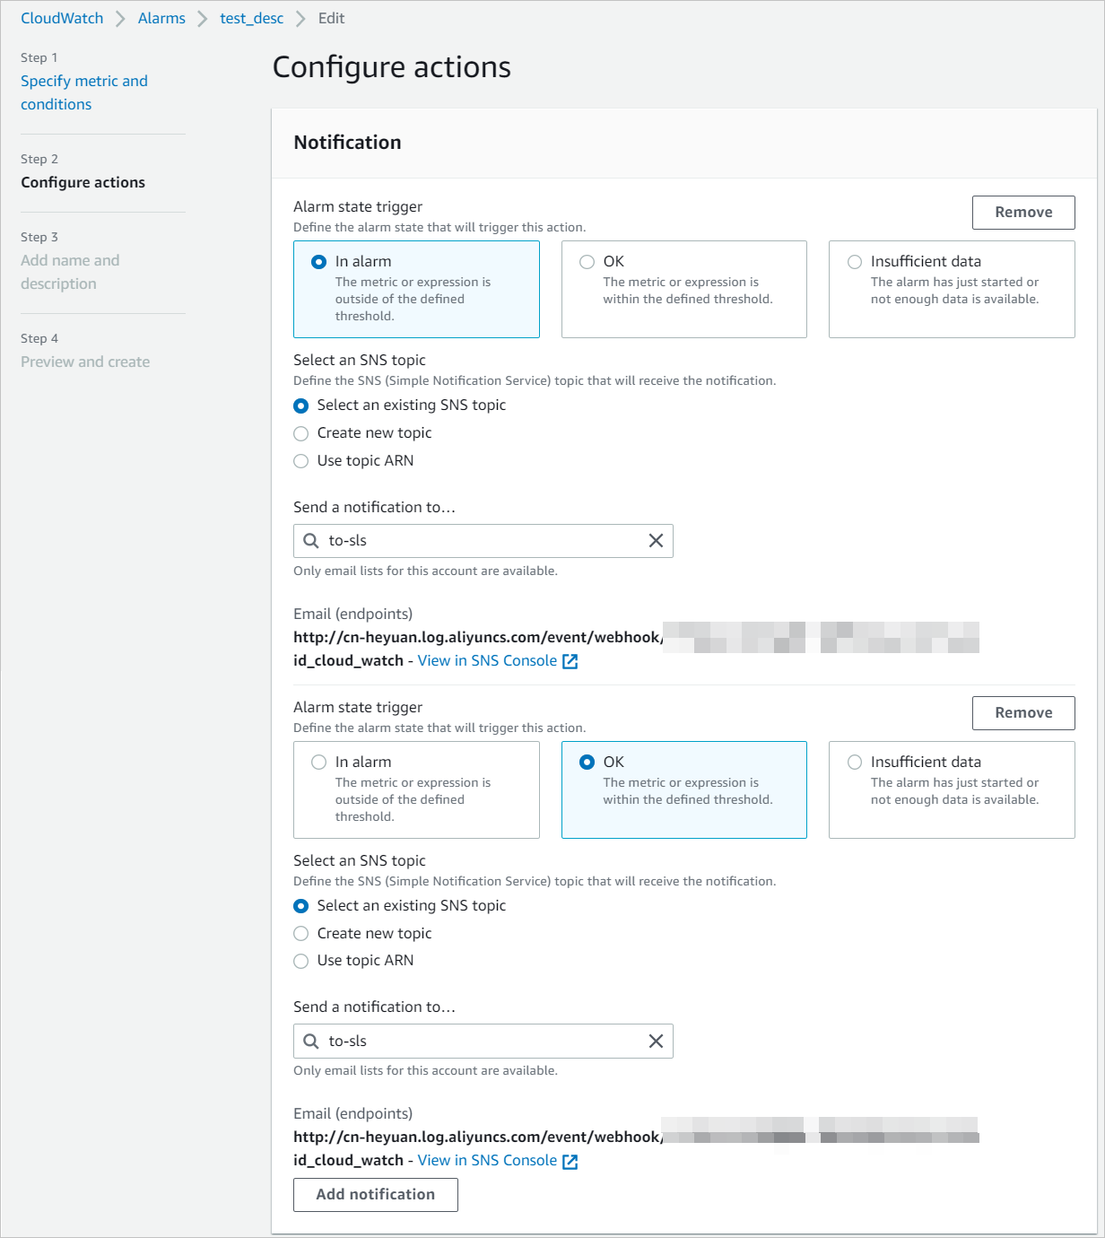
Task: Click the Add notification button
Action: point(375,1194)
